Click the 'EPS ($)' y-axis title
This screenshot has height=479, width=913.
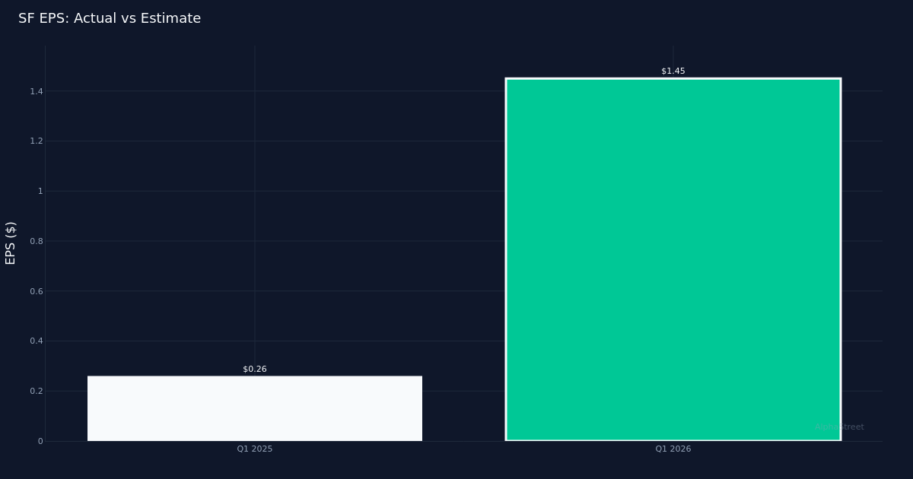pyautogui.click(x=11, y=243)
